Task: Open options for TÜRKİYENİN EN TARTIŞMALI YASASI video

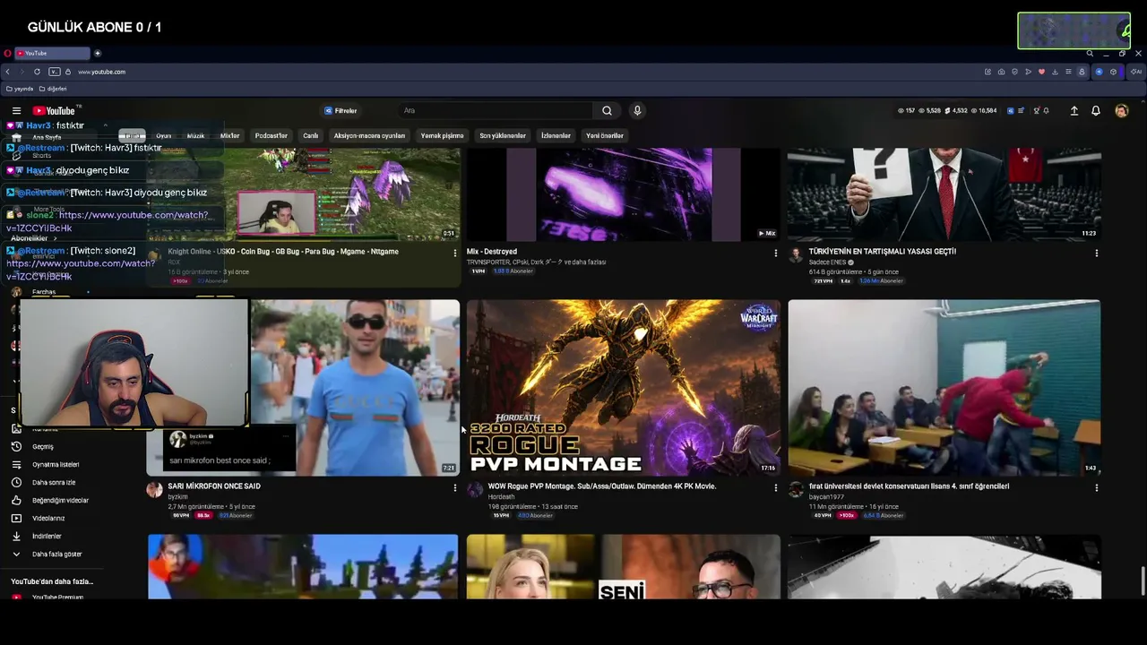Action: click(x=1096, y=254)
